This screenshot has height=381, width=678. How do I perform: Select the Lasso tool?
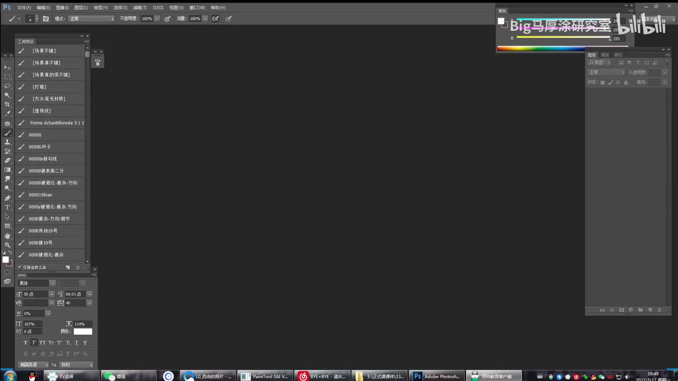coord(7,86)
